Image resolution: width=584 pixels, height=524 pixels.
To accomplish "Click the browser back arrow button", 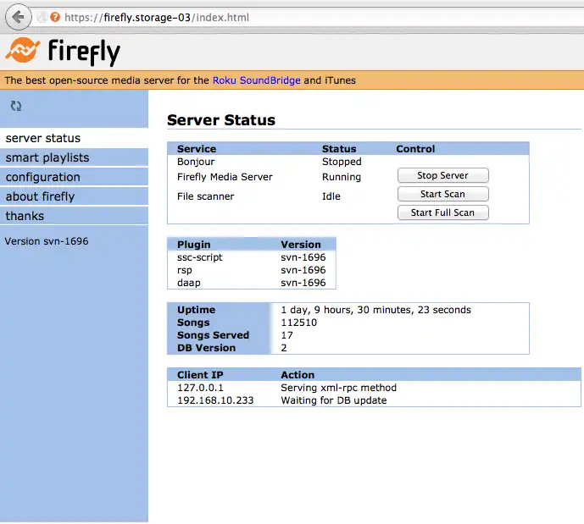I will pyautogui.click(x=18, y=17).
